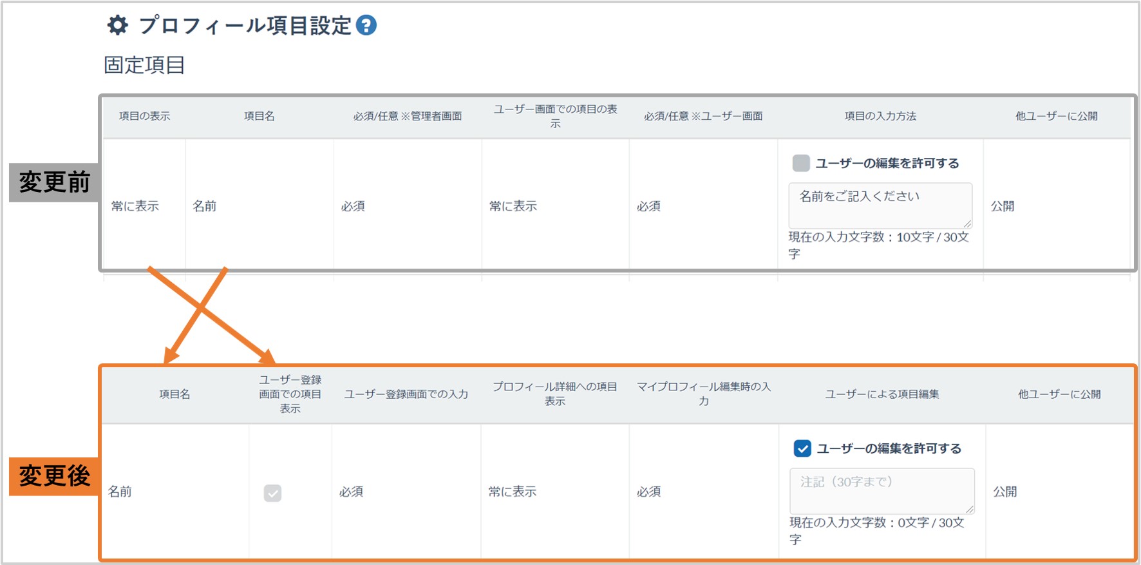1141x565 pixels.
Task: Click into the 注記（30字まで） text area
Action: [881, 490]
